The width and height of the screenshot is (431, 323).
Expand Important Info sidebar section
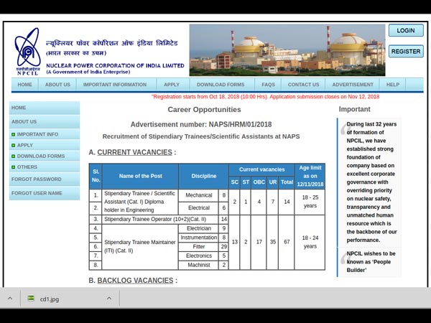(x=37, y=134)
